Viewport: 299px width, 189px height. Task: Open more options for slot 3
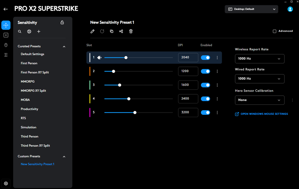pos(217,85)
